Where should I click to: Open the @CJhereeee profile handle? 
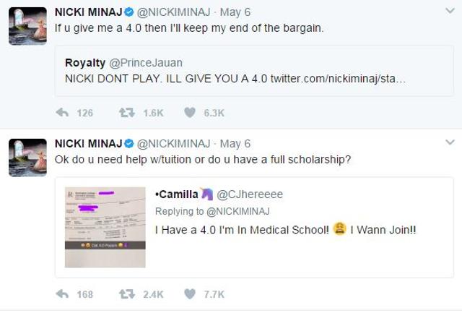point(250,194)
